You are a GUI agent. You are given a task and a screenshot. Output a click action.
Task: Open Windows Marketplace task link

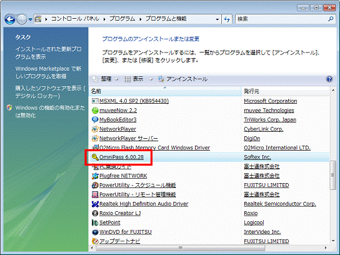pos(48,72)
